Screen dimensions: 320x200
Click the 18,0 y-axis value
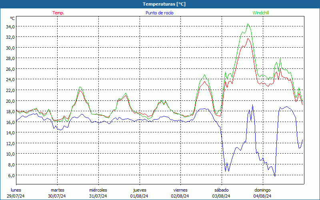(10, 112)
